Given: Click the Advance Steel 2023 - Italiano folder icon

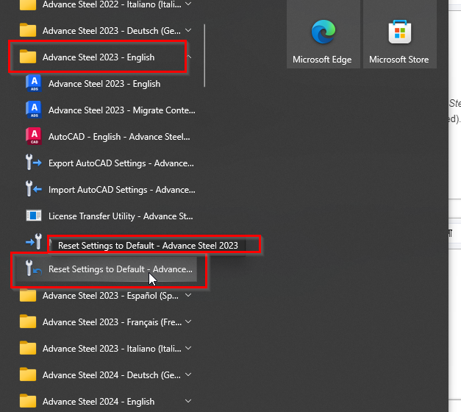Looking at the screenshot, I should pos(28,348).
